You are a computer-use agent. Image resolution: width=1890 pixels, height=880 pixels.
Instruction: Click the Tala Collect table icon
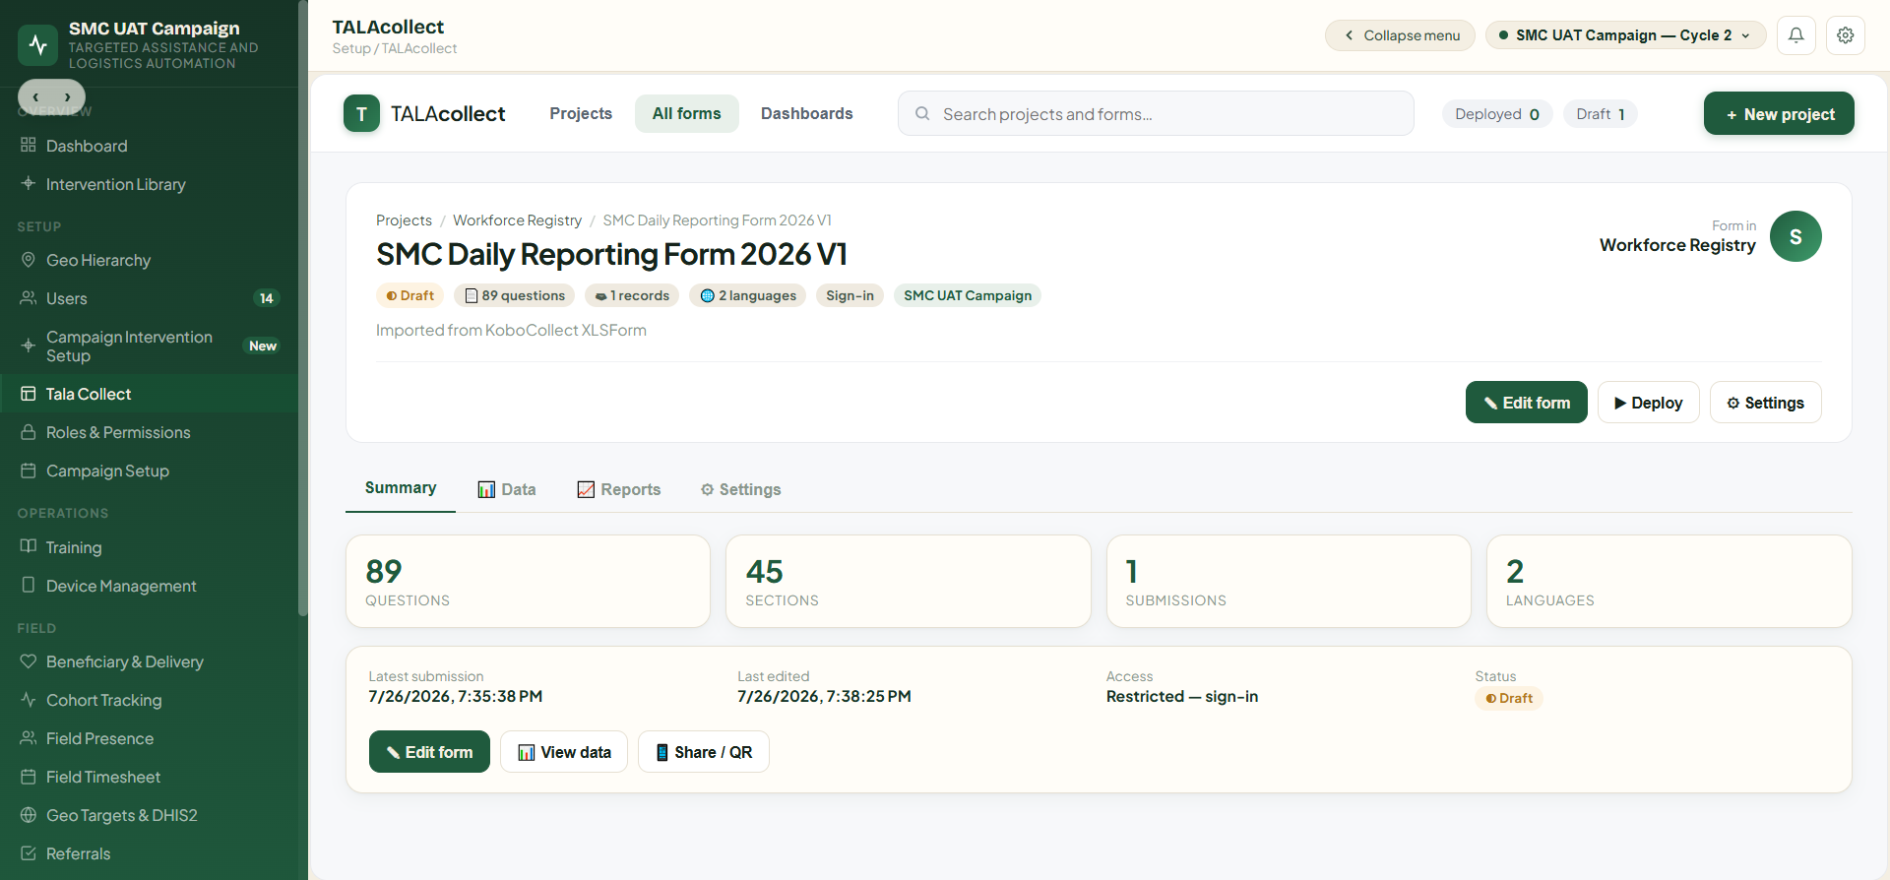(28, 394)
